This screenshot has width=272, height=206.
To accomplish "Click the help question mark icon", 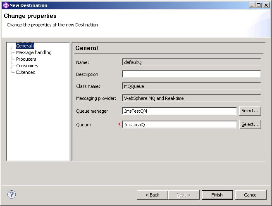I will [x=12, y=194].
